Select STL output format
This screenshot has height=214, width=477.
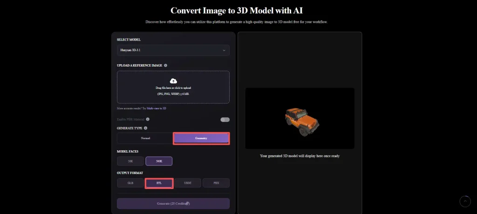click(x=159, y=183)
